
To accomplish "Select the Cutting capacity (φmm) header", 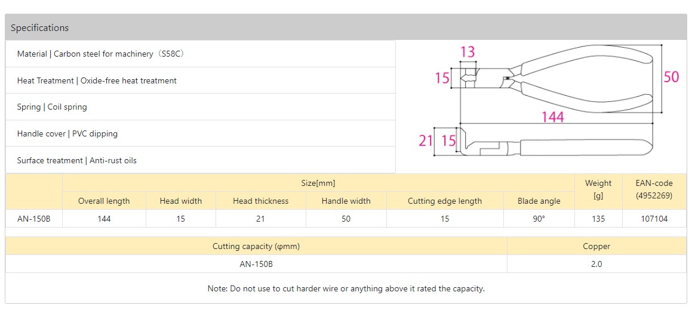I will (256, 246).
